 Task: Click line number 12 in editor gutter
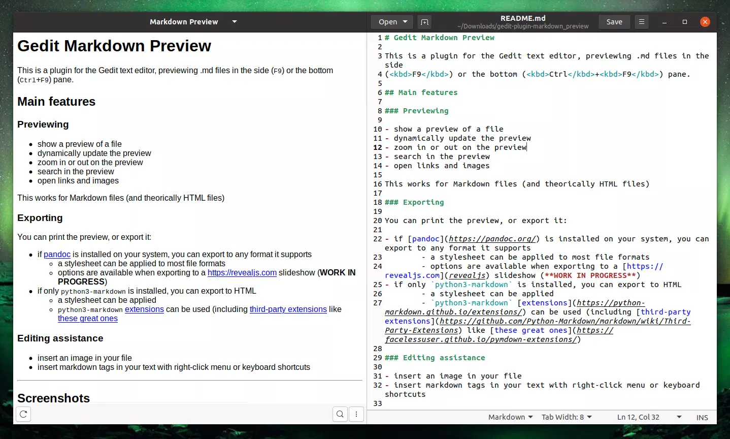tap(378, 147)
